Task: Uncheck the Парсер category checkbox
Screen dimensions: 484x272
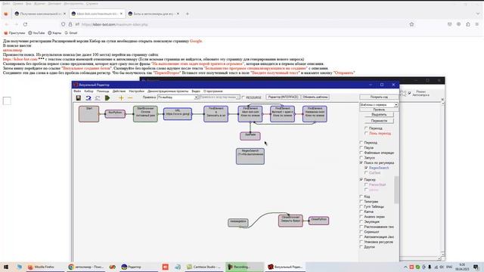Action: 361,180
